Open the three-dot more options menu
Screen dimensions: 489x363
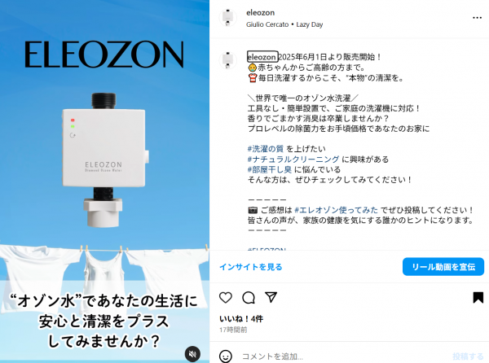click(477, 18)
